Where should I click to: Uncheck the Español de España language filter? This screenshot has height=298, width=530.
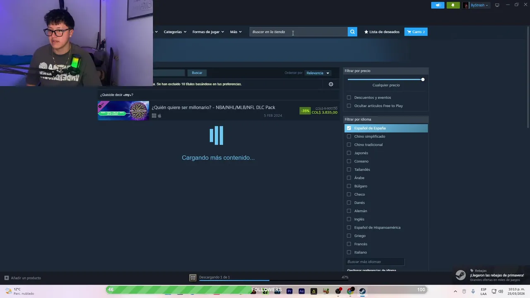point(349,128)
